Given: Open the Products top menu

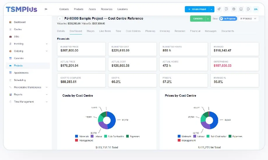Looking at the screenshot, I should pos(79,9).
